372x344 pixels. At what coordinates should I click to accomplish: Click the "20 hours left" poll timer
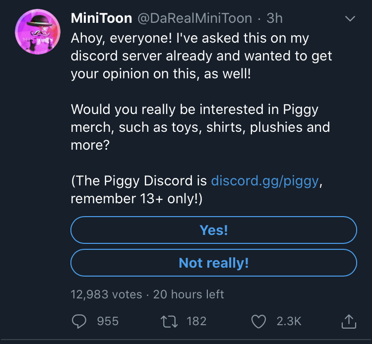tap(188, 294)
